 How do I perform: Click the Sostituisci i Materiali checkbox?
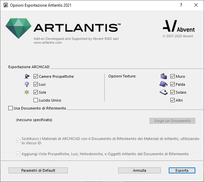click(x=18, y=140)
